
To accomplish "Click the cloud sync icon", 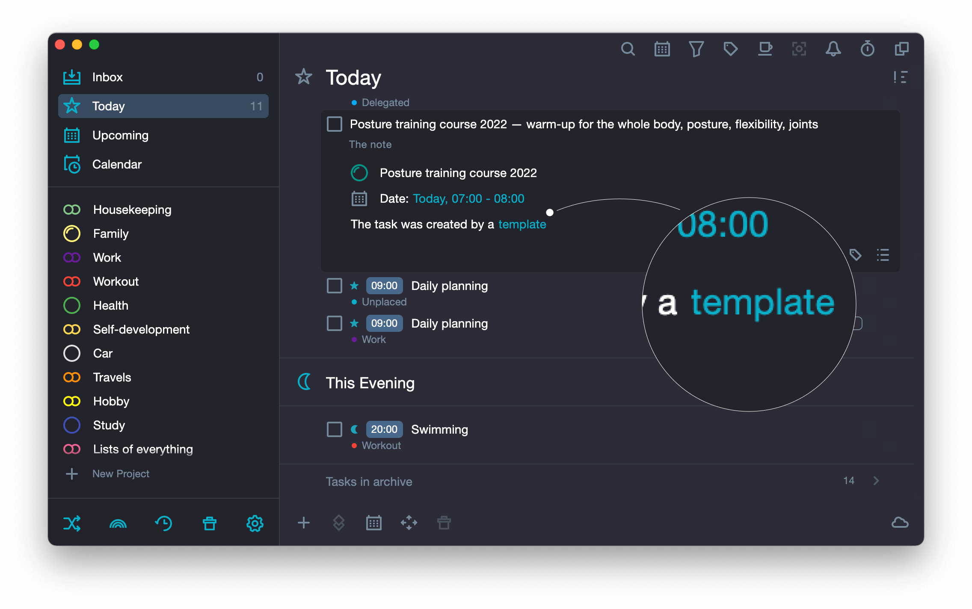I will 900,523.
